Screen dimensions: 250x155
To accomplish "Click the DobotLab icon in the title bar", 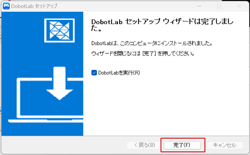I will [x=6, y=6].
